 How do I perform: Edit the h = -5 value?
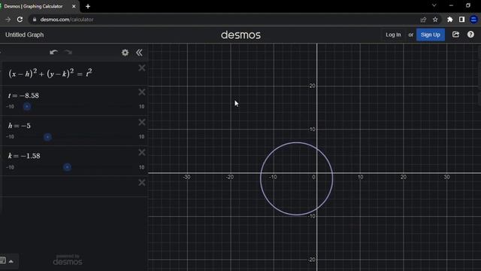click(20, 126)
